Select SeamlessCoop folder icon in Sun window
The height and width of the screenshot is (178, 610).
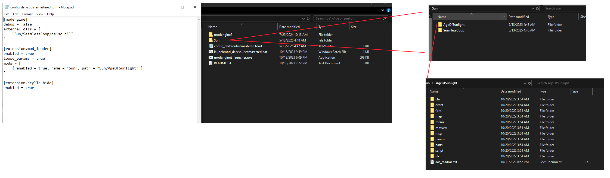(x=440, y=30)
